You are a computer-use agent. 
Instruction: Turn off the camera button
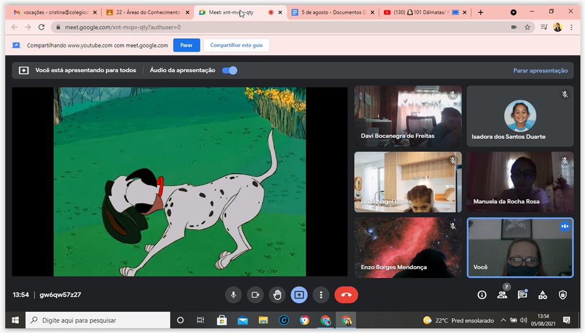point(255,295)
